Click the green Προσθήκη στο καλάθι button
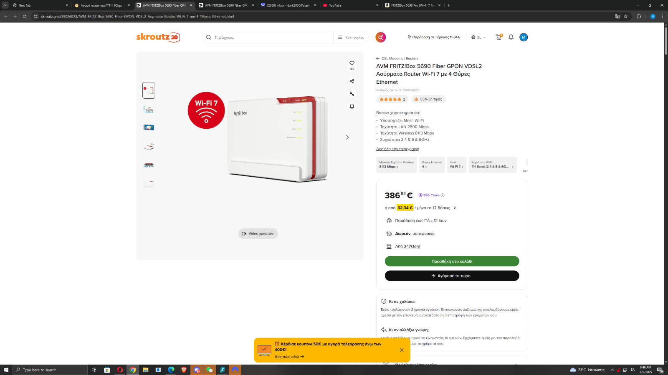Viewport: 668px width, 375px height. (x=452, y=261)
